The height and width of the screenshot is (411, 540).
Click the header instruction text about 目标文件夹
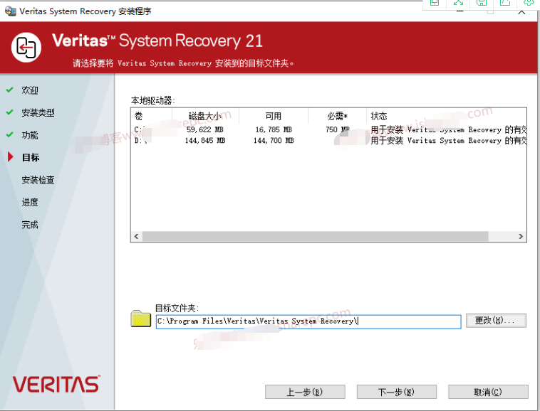coord(183,63)
